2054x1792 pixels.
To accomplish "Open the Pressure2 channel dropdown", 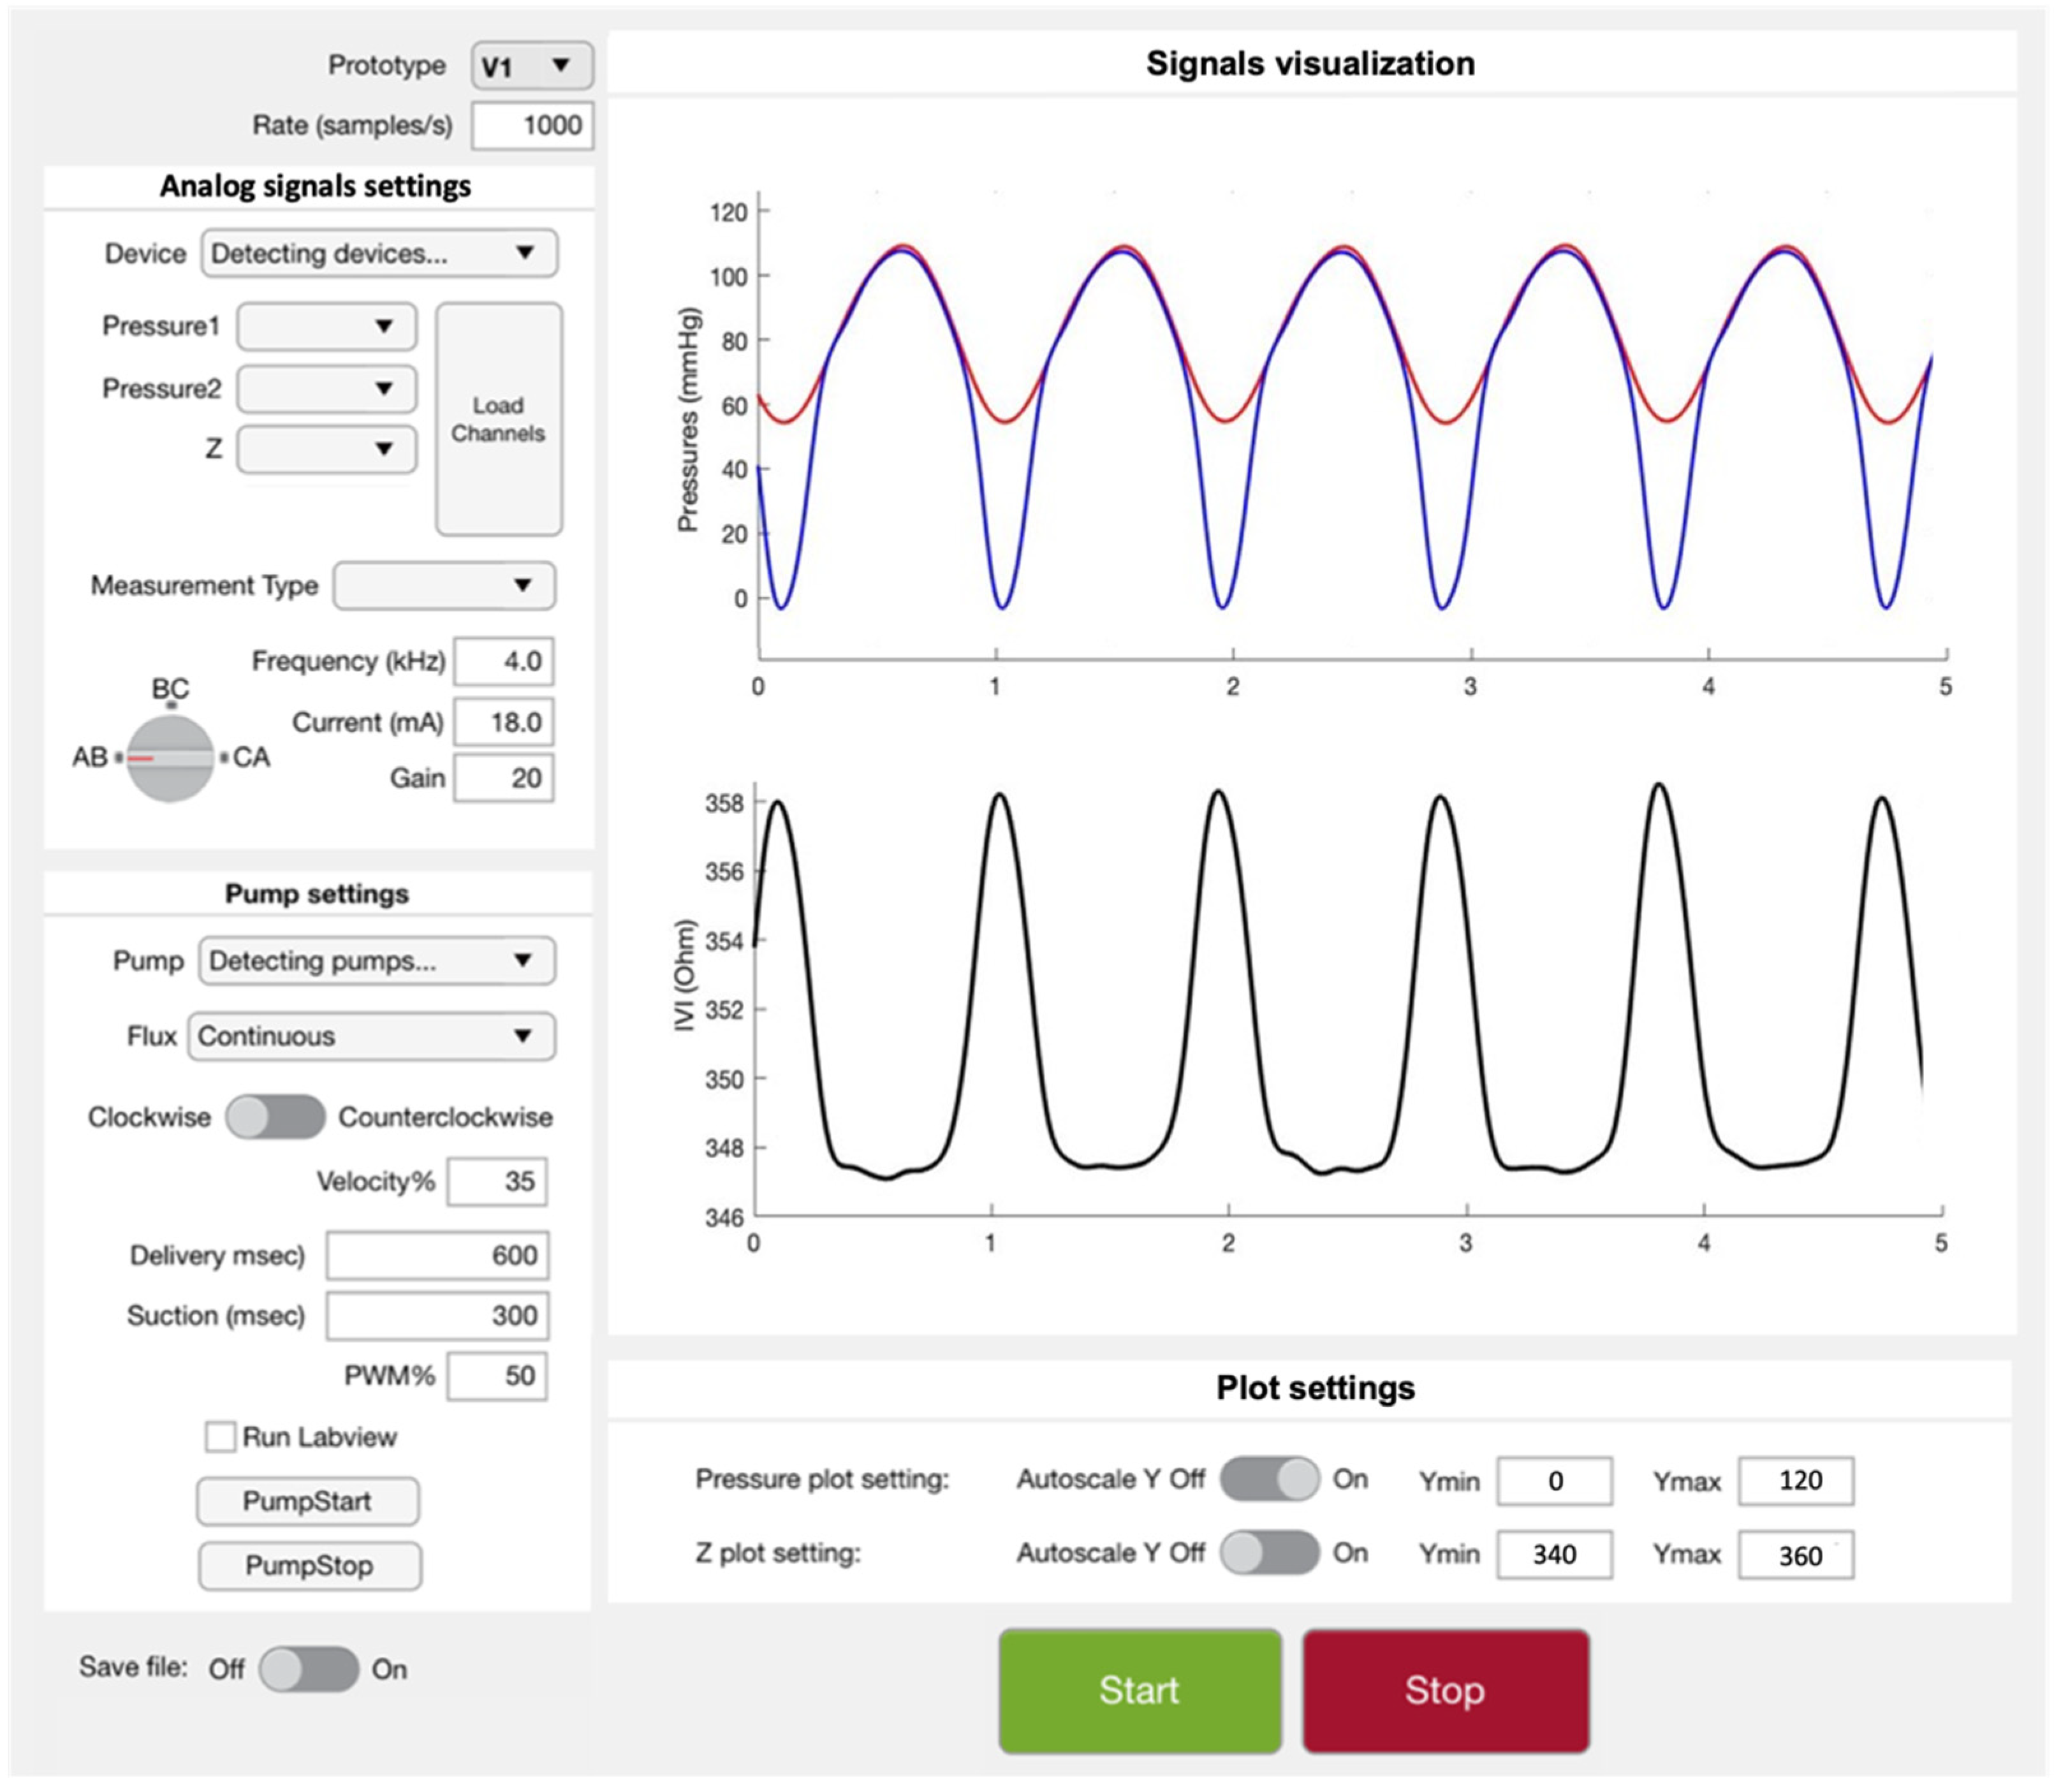I will pyautogui.click(x=326, y=389).
